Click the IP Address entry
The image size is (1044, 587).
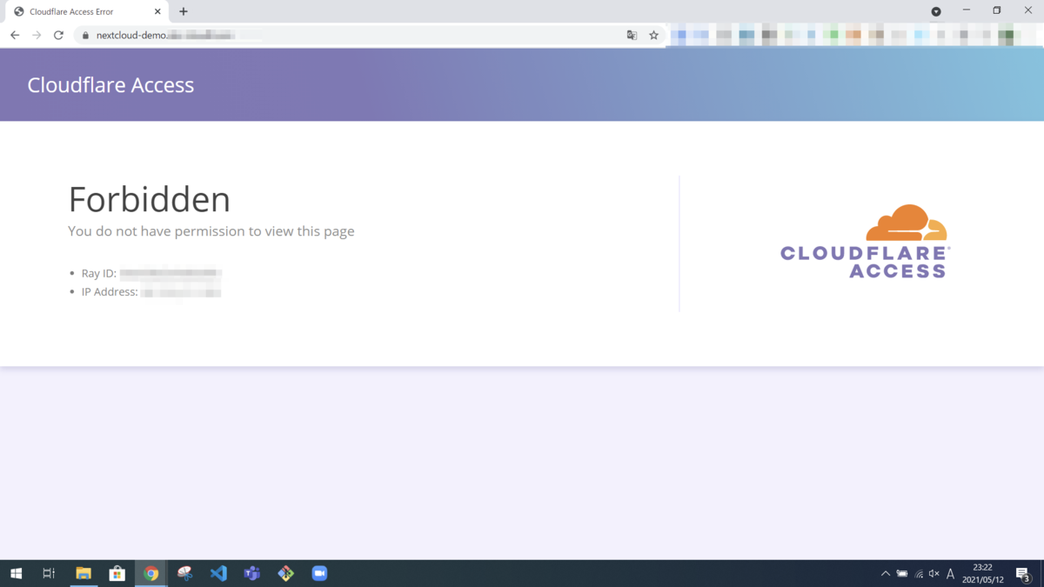click(x=151, y=292)
